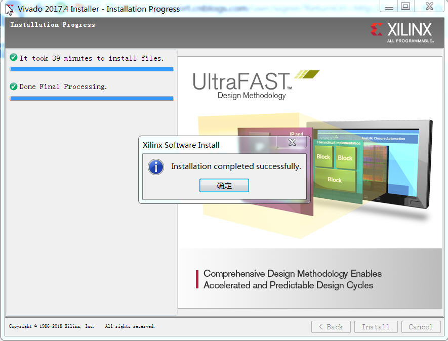
Task: Click the Xilinx copyright notice text
Action: tap(82, 326)
